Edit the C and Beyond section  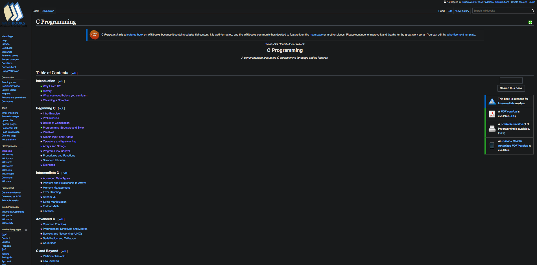tap(64, 251)
